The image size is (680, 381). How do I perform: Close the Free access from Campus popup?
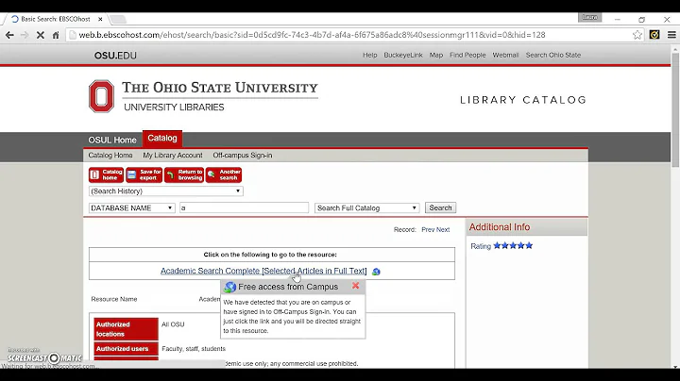[356, 286]
